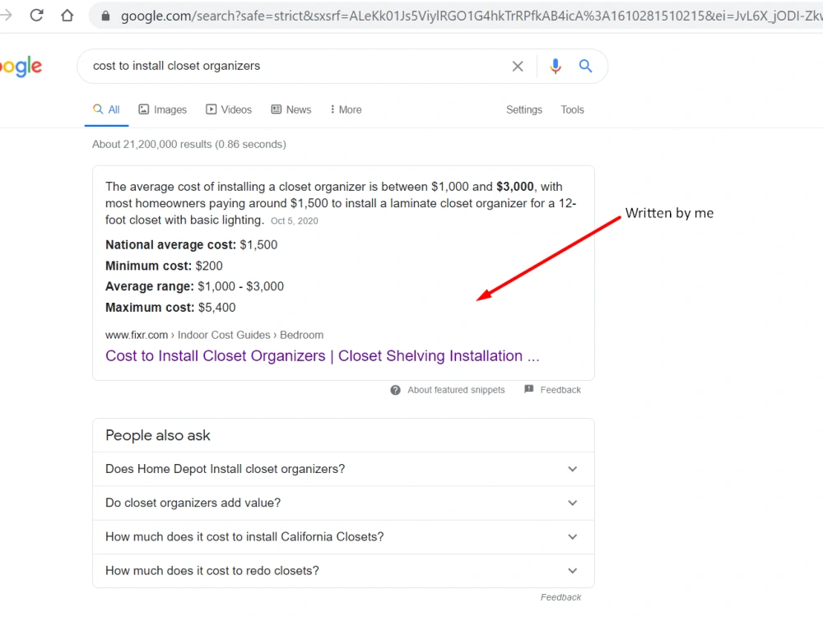Go to the browser home page icon
The height and width of the screenshot is (617, 823).
[67, 15]
